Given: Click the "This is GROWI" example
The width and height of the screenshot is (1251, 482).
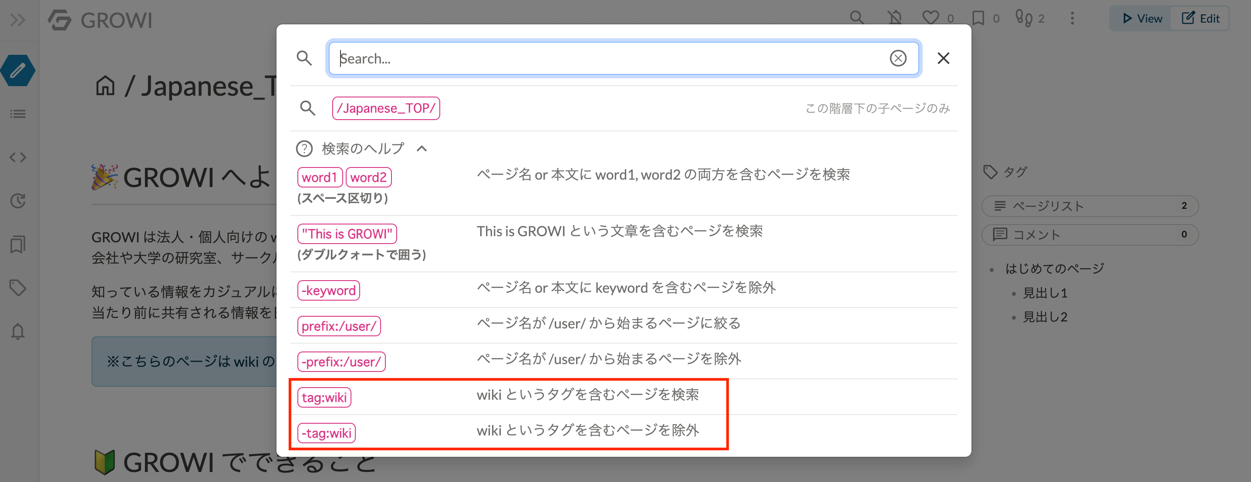Looking at the screenshot, I should coord(347,234).
